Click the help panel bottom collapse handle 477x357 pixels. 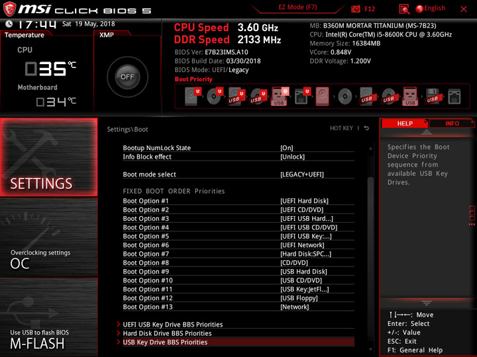[427, 303]
